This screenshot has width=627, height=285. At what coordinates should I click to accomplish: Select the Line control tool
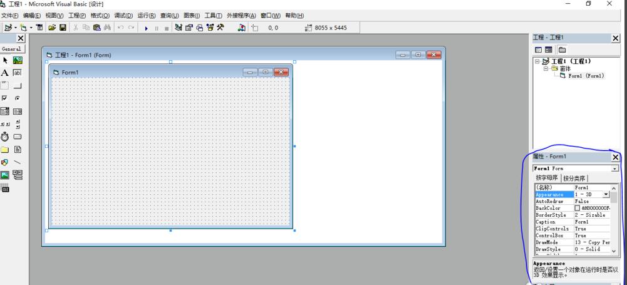[x=18, y=162]
